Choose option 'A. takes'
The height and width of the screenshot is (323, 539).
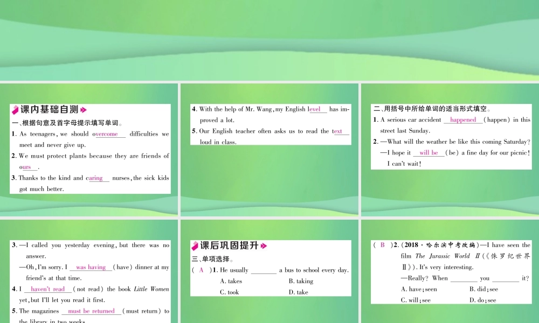231,281
